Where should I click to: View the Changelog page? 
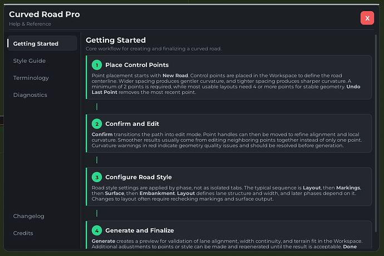tap(29, 216)
